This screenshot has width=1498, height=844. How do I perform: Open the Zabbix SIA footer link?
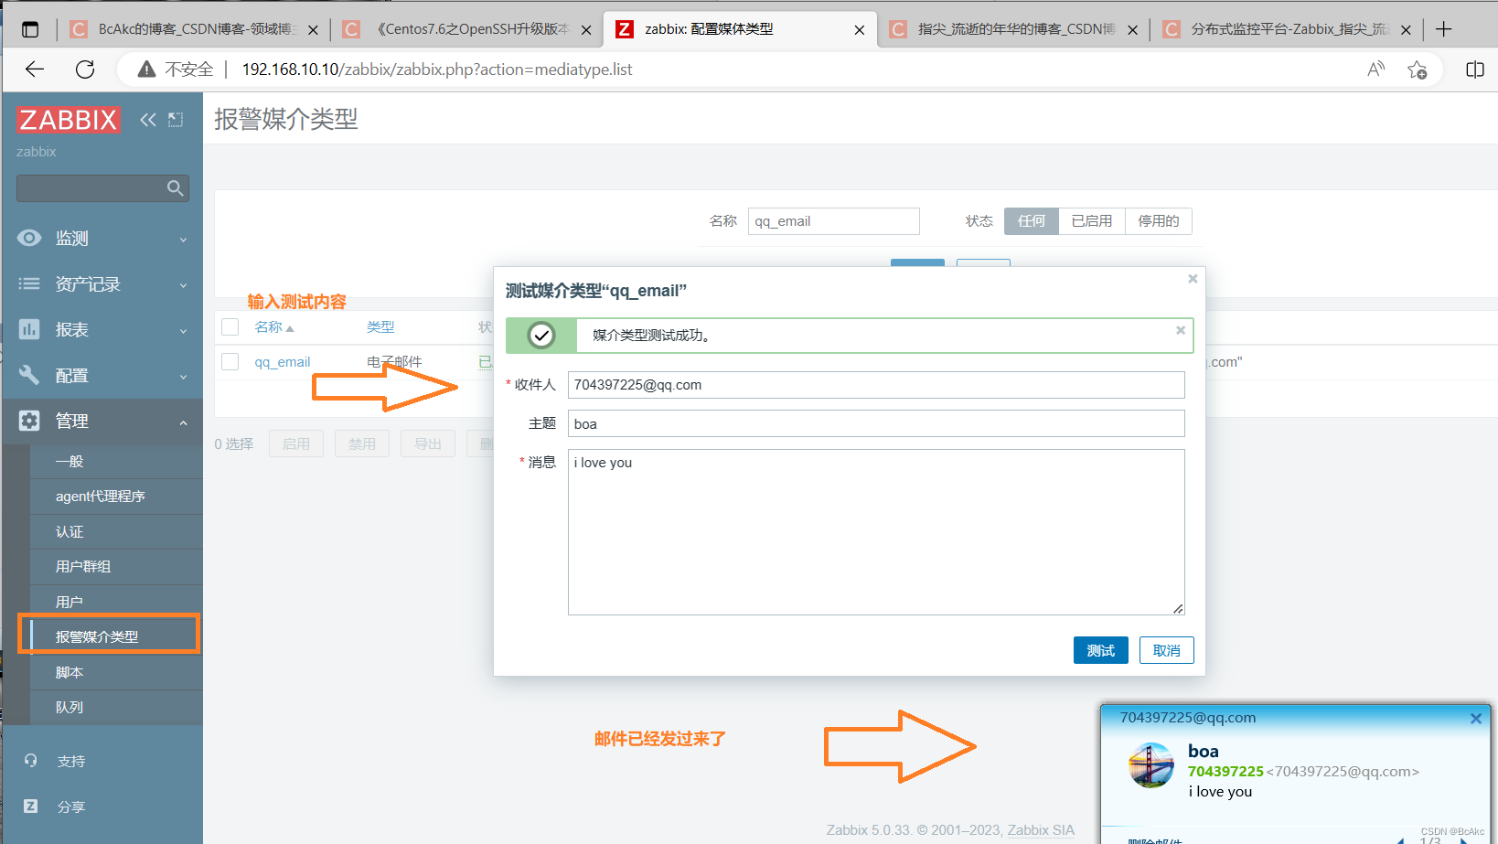pyautogui.click(x=1041, y=830)
